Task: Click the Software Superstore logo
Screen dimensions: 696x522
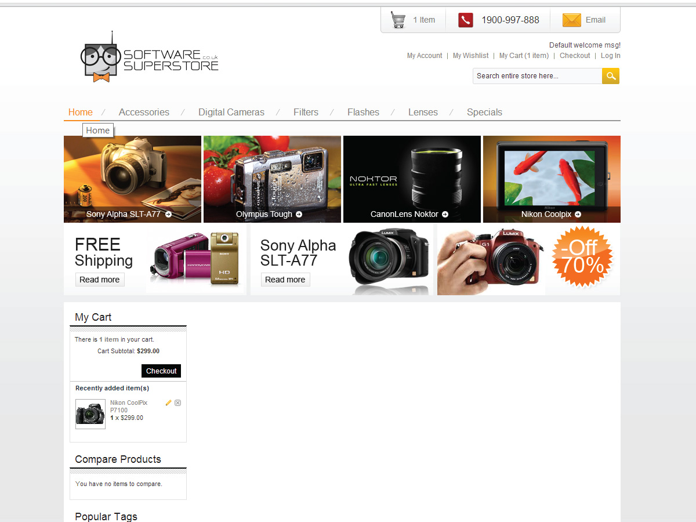Action: coord(149,57)
